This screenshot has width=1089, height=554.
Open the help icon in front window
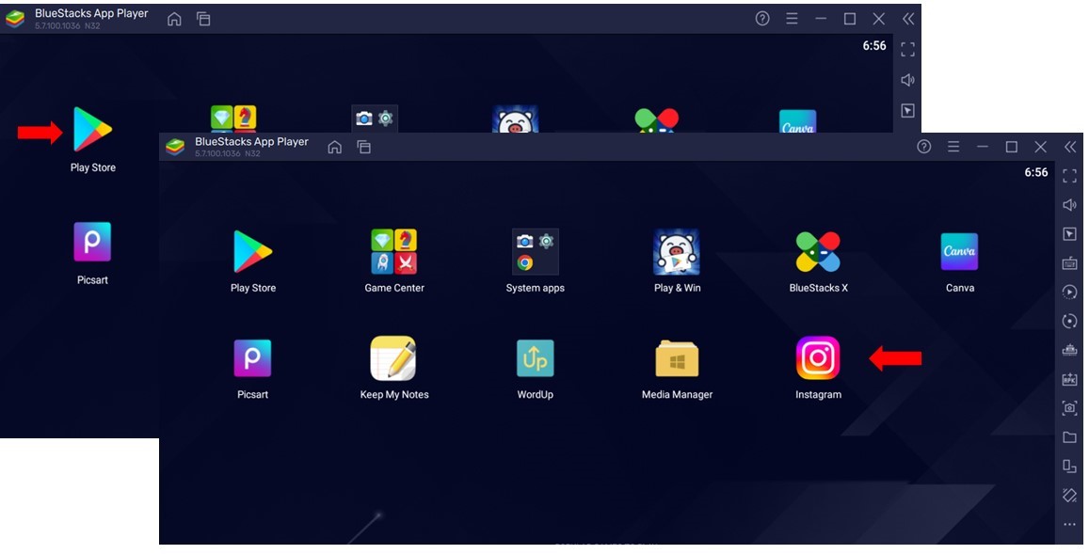(923, 147)
